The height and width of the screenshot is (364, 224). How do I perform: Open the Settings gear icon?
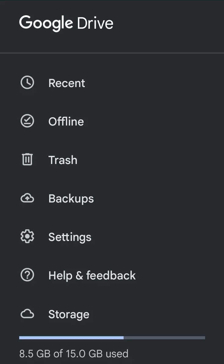27,237
